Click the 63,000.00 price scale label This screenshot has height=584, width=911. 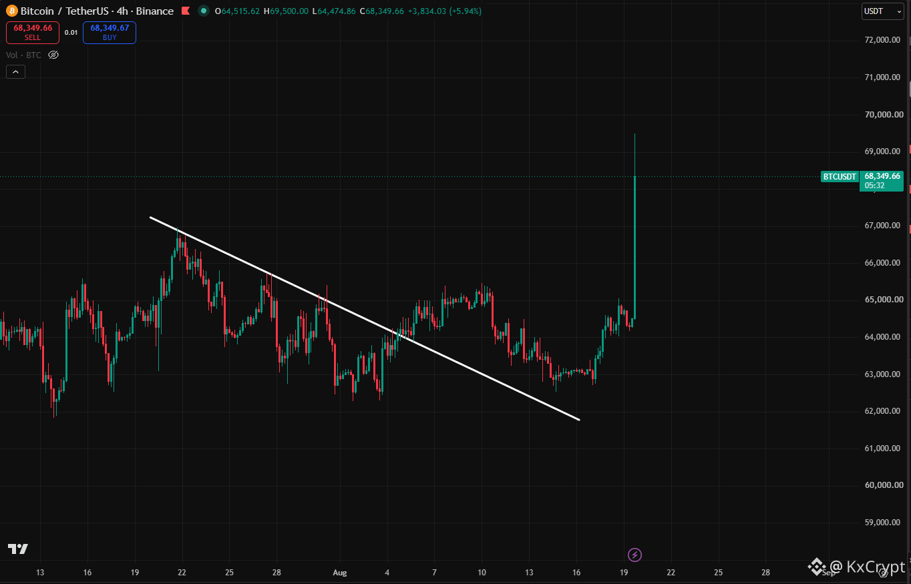pos(883,374)
